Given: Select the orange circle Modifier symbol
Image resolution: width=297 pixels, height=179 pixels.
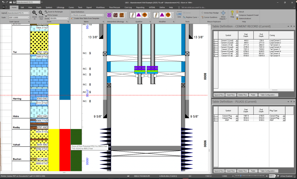Looking at the screenshot, I should pos(168,15).
